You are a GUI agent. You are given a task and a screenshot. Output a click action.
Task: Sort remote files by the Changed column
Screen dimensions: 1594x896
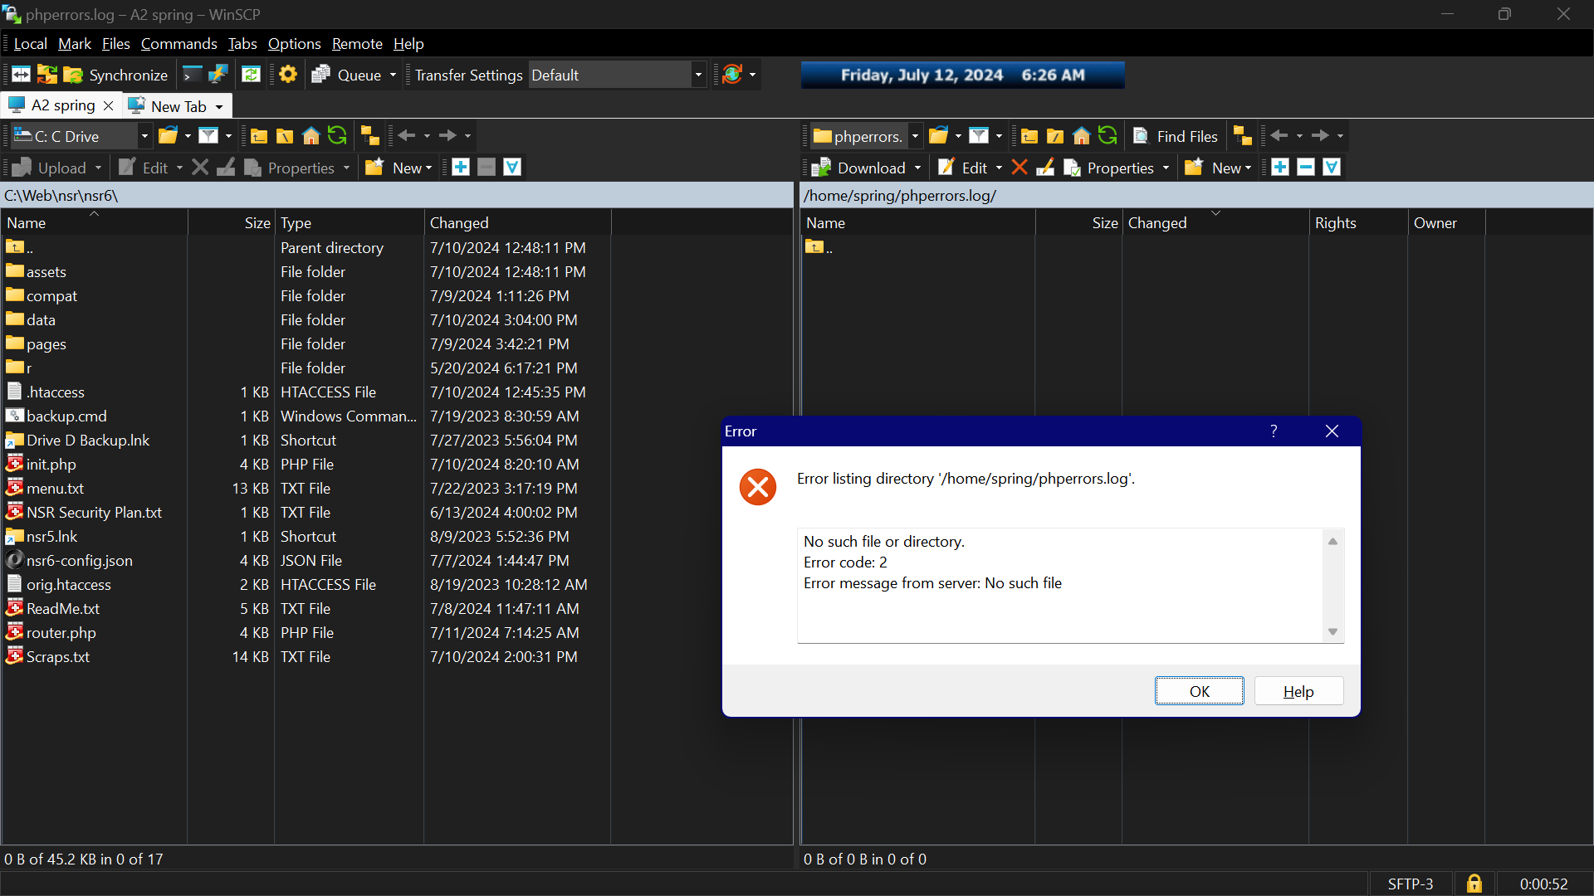pos(1157,222)
